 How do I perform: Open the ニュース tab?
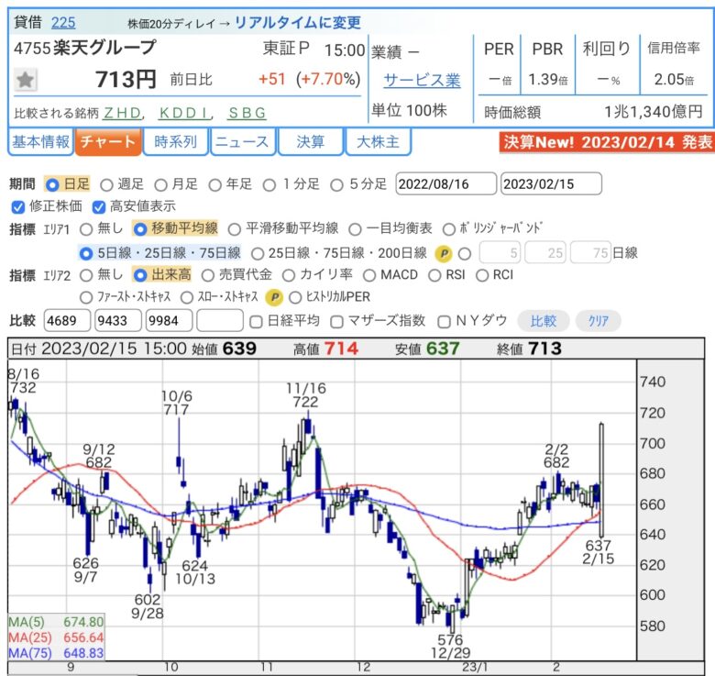pos(242,142)
